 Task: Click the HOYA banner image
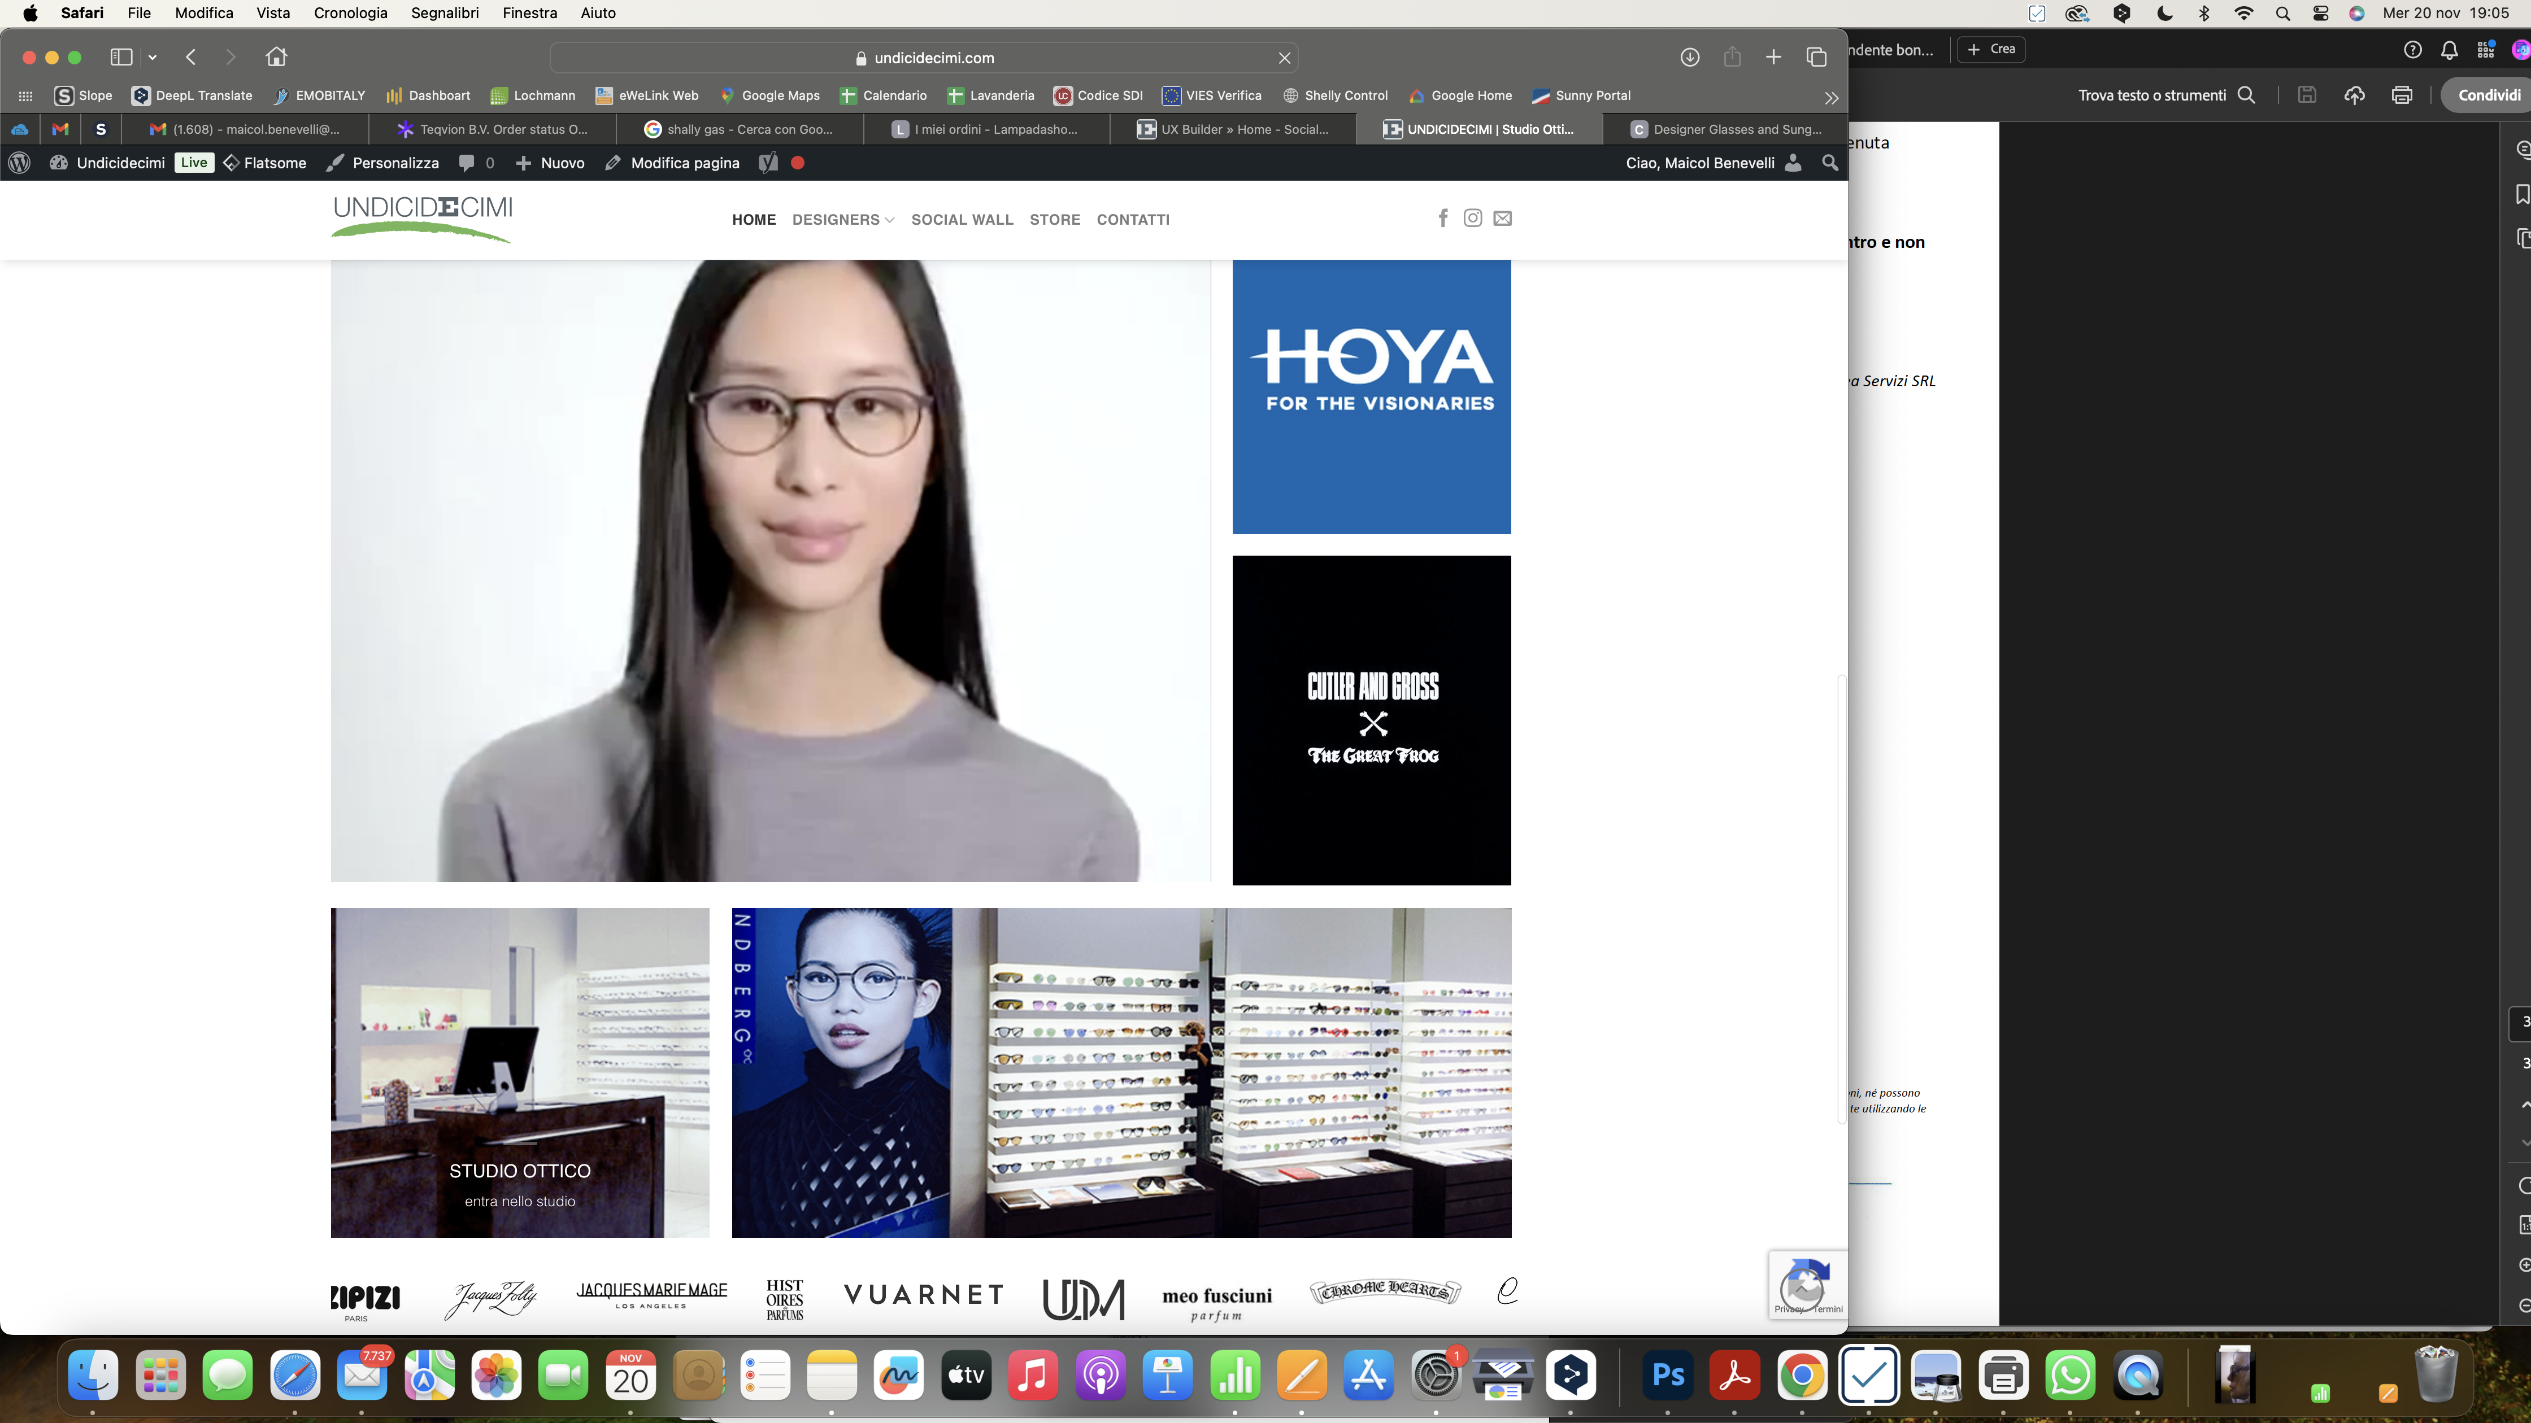tap(1372, 397)
